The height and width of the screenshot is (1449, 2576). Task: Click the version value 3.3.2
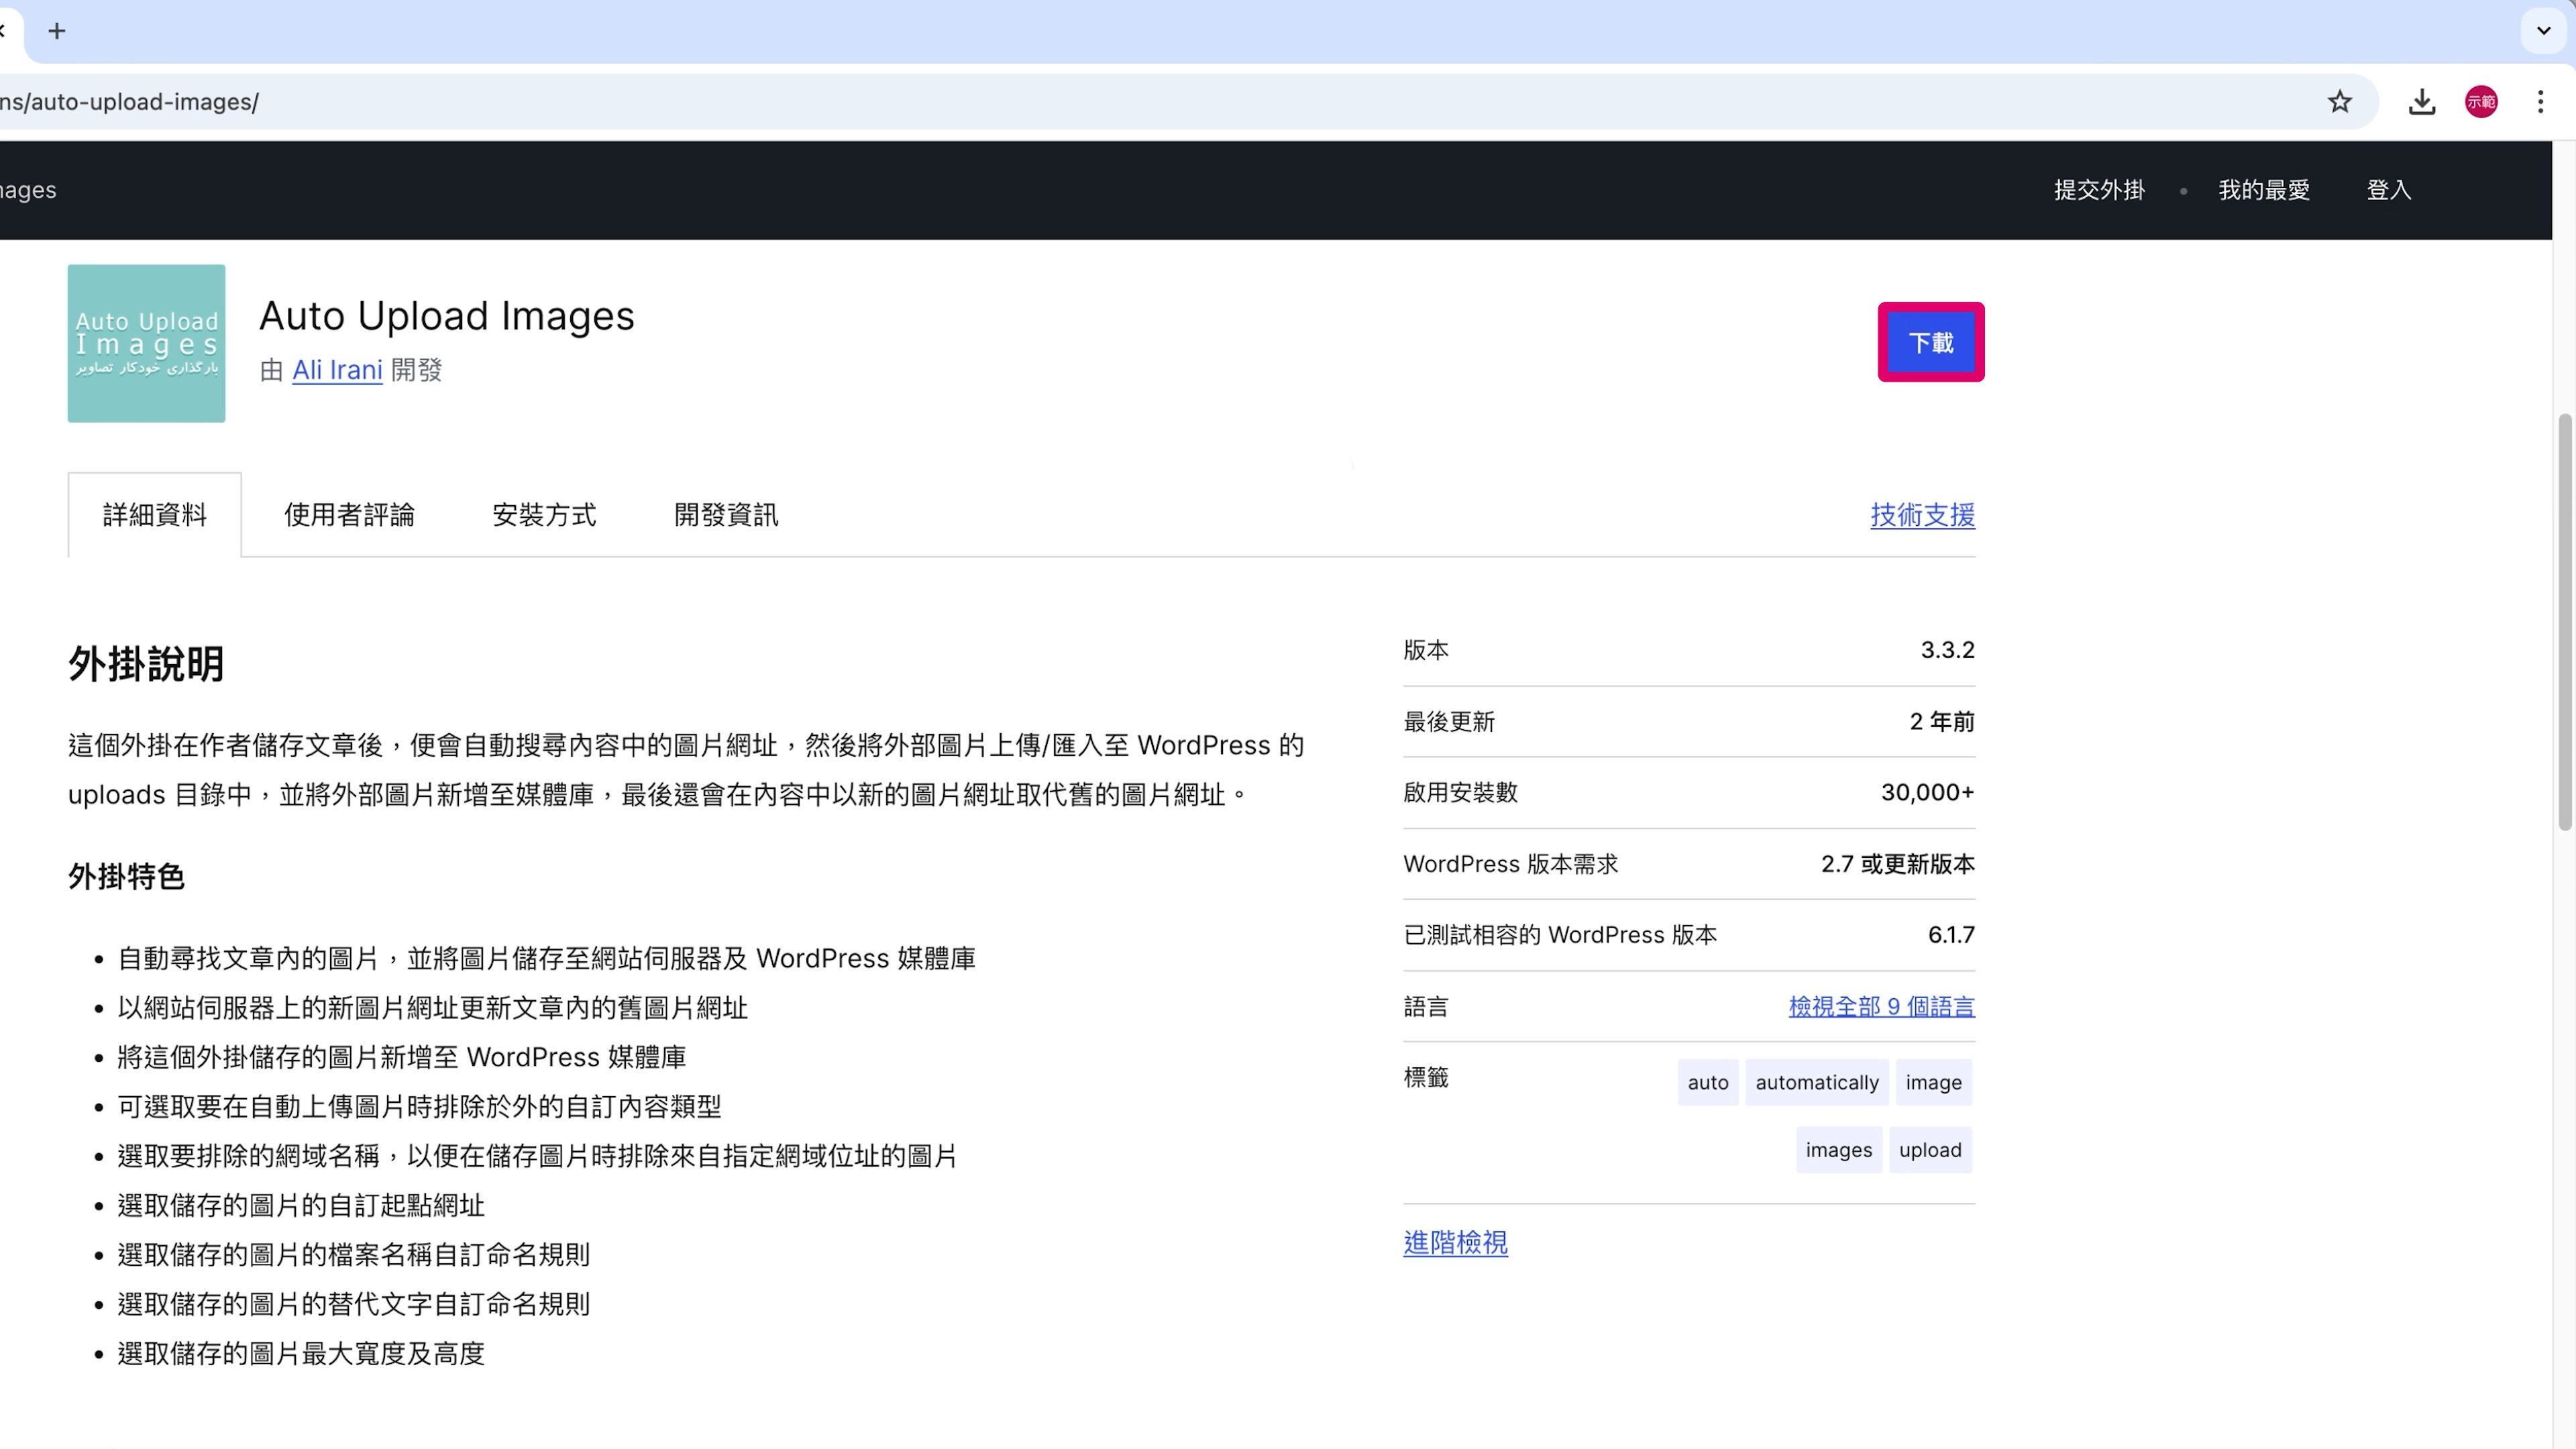coord(1947,650)
